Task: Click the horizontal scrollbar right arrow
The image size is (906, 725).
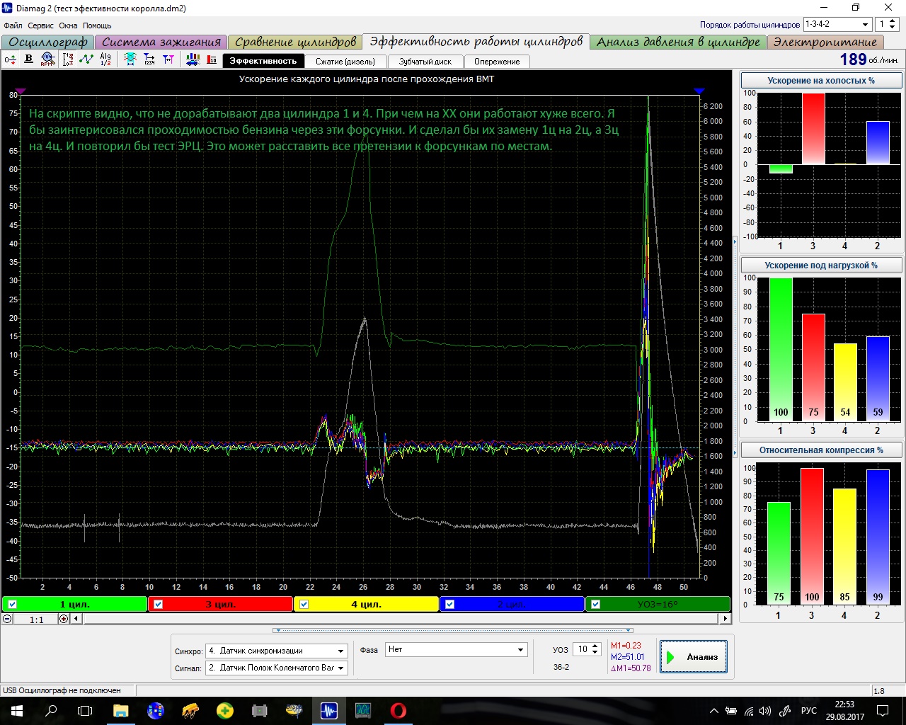Action: coord(725,619)
